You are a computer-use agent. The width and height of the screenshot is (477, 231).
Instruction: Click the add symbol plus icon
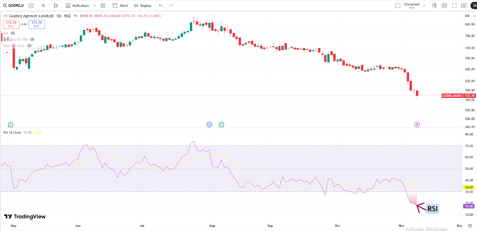point(31,5)
